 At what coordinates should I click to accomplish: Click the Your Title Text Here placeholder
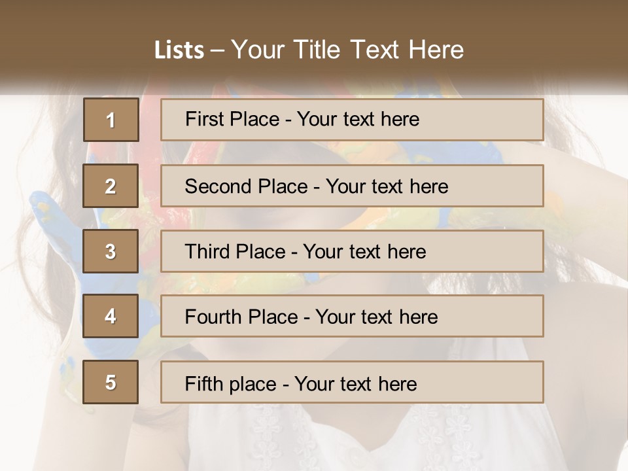point(347,50)
